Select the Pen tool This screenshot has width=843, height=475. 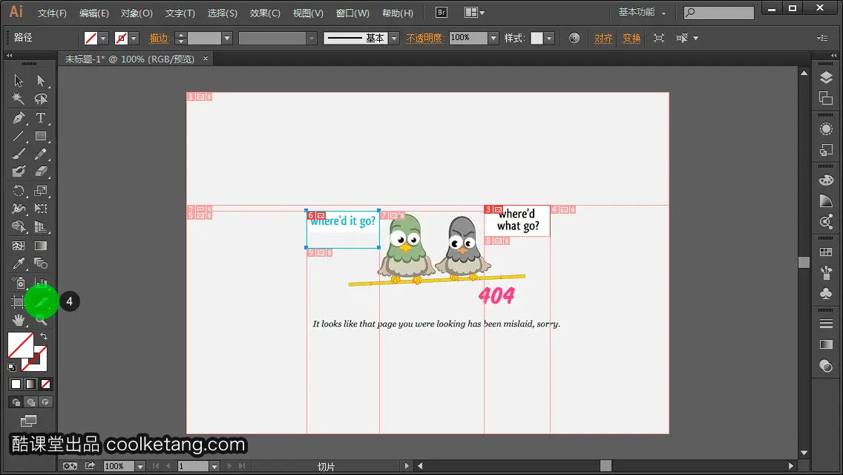(19, 118)
